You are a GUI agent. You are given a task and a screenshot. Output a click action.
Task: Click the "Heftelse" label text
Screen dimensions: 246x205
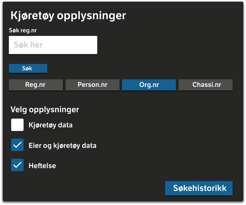click(42, 166)
